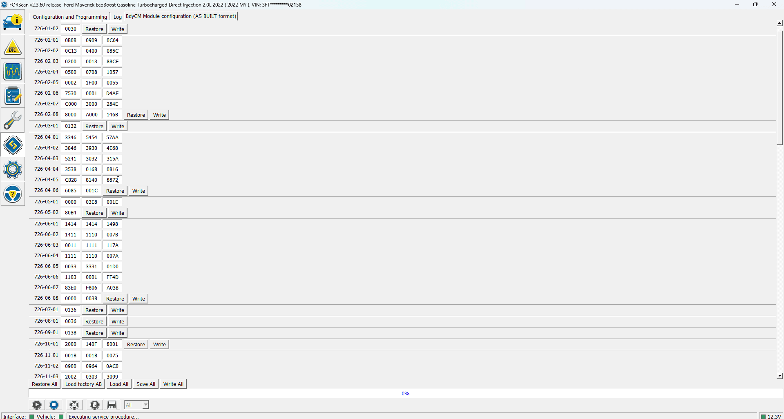Click the lifebuoy help icon in bottom toolbar
This screenshot has width=784, height=419.
pos(74,405)
